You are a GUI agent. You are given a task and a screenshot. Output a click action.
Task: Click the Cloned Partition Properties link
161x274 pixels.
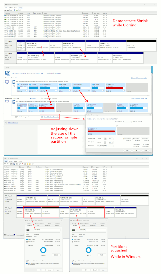coord(51,117)
